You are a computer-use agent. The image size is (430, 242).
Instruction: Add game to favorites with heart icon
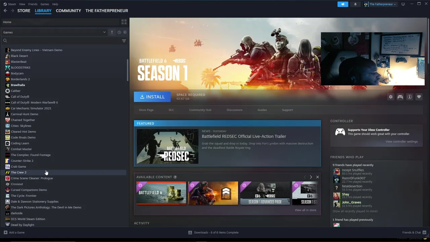(x=419, y=97)
